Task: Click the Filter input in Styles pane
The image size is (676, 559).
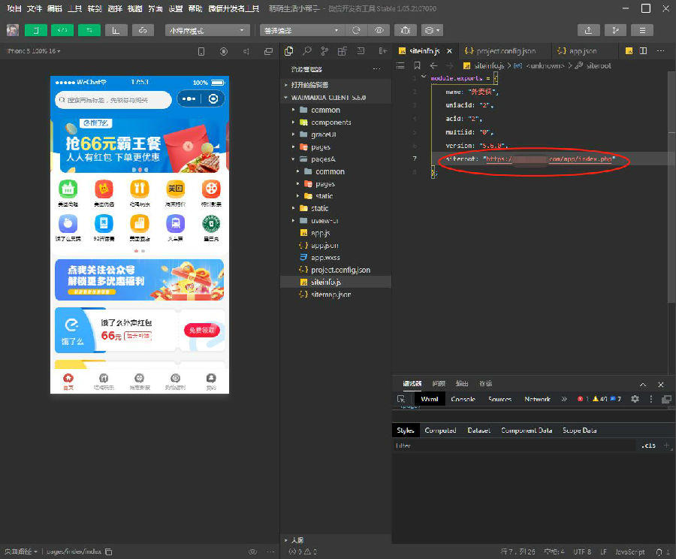Action: click(511, 446)
